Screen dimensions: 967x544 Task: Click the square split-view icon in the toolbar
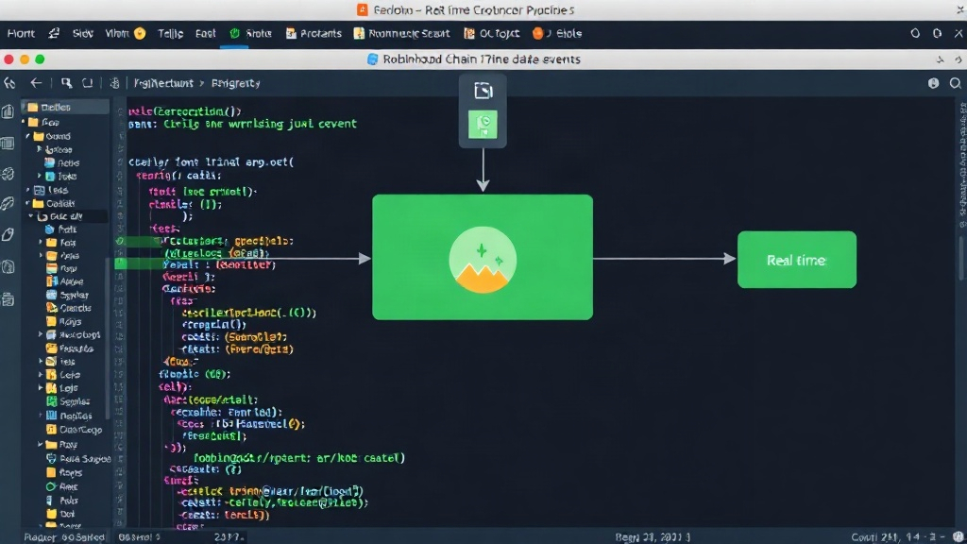88,83
